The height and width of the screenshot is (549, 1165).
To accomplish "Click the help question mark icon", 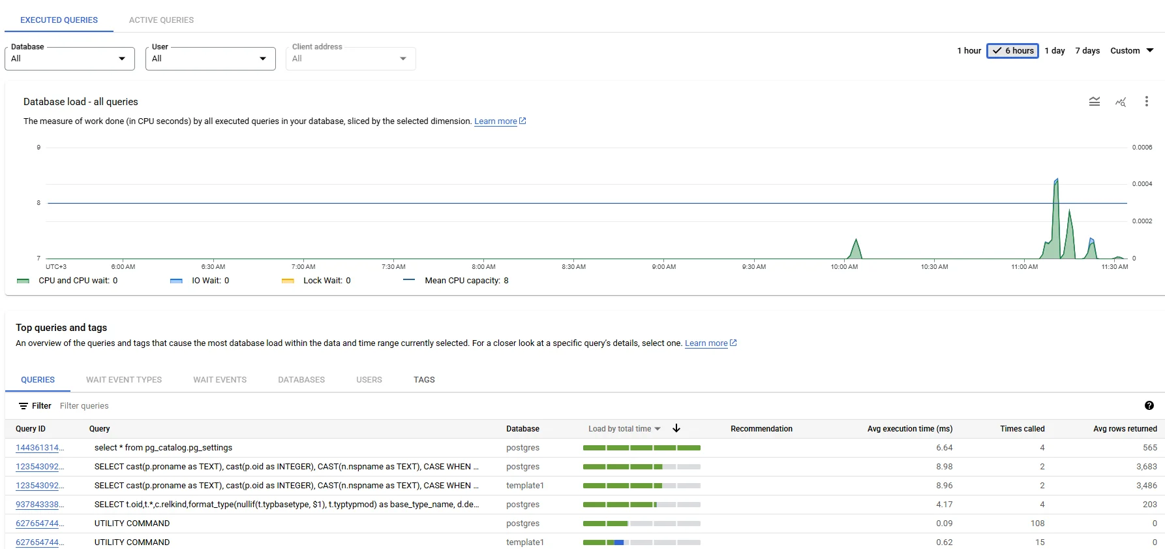I will (x=1149, y=406).
